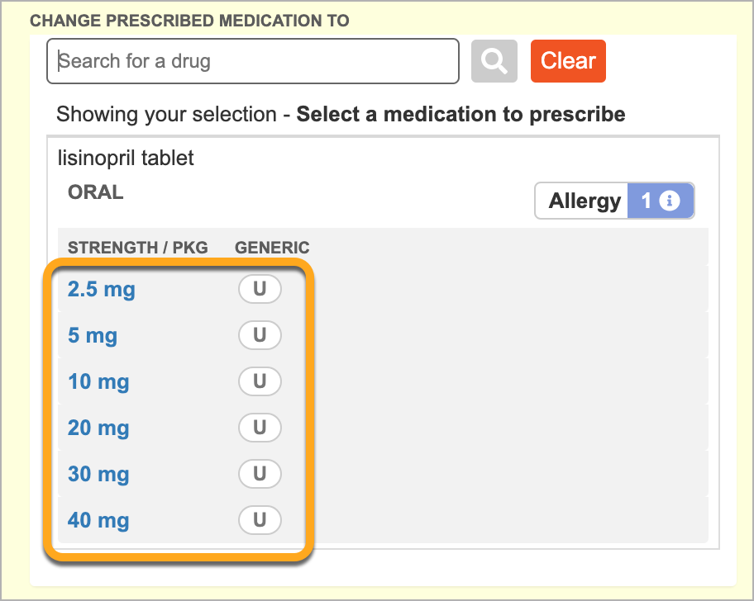Open the allergy info icon

[x=670, y=201]
